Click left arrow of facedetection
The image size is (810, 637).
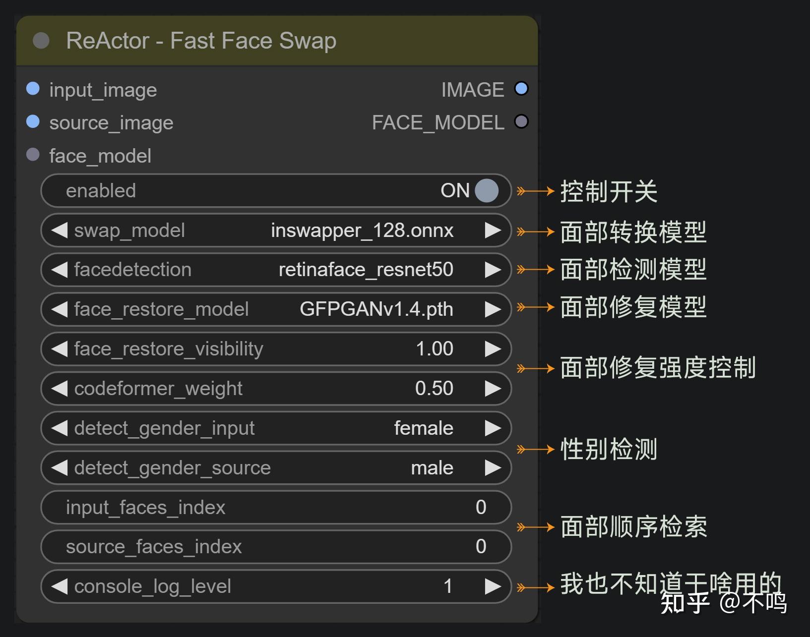(60, 270)
